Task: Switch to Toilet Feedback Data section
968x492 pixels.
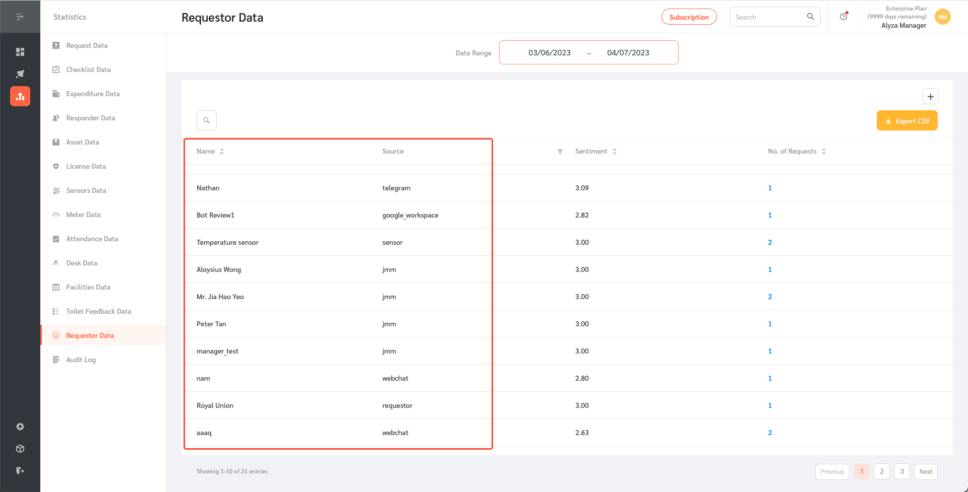Action: pyautogui.click(x=99, y=311)
